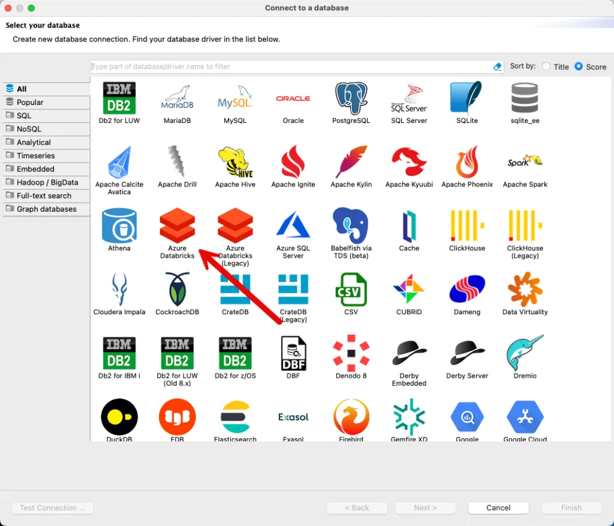This screenshot has height=526, width=614.
Task: Sort drivers by Score radio button
Action: click(579, 67)
